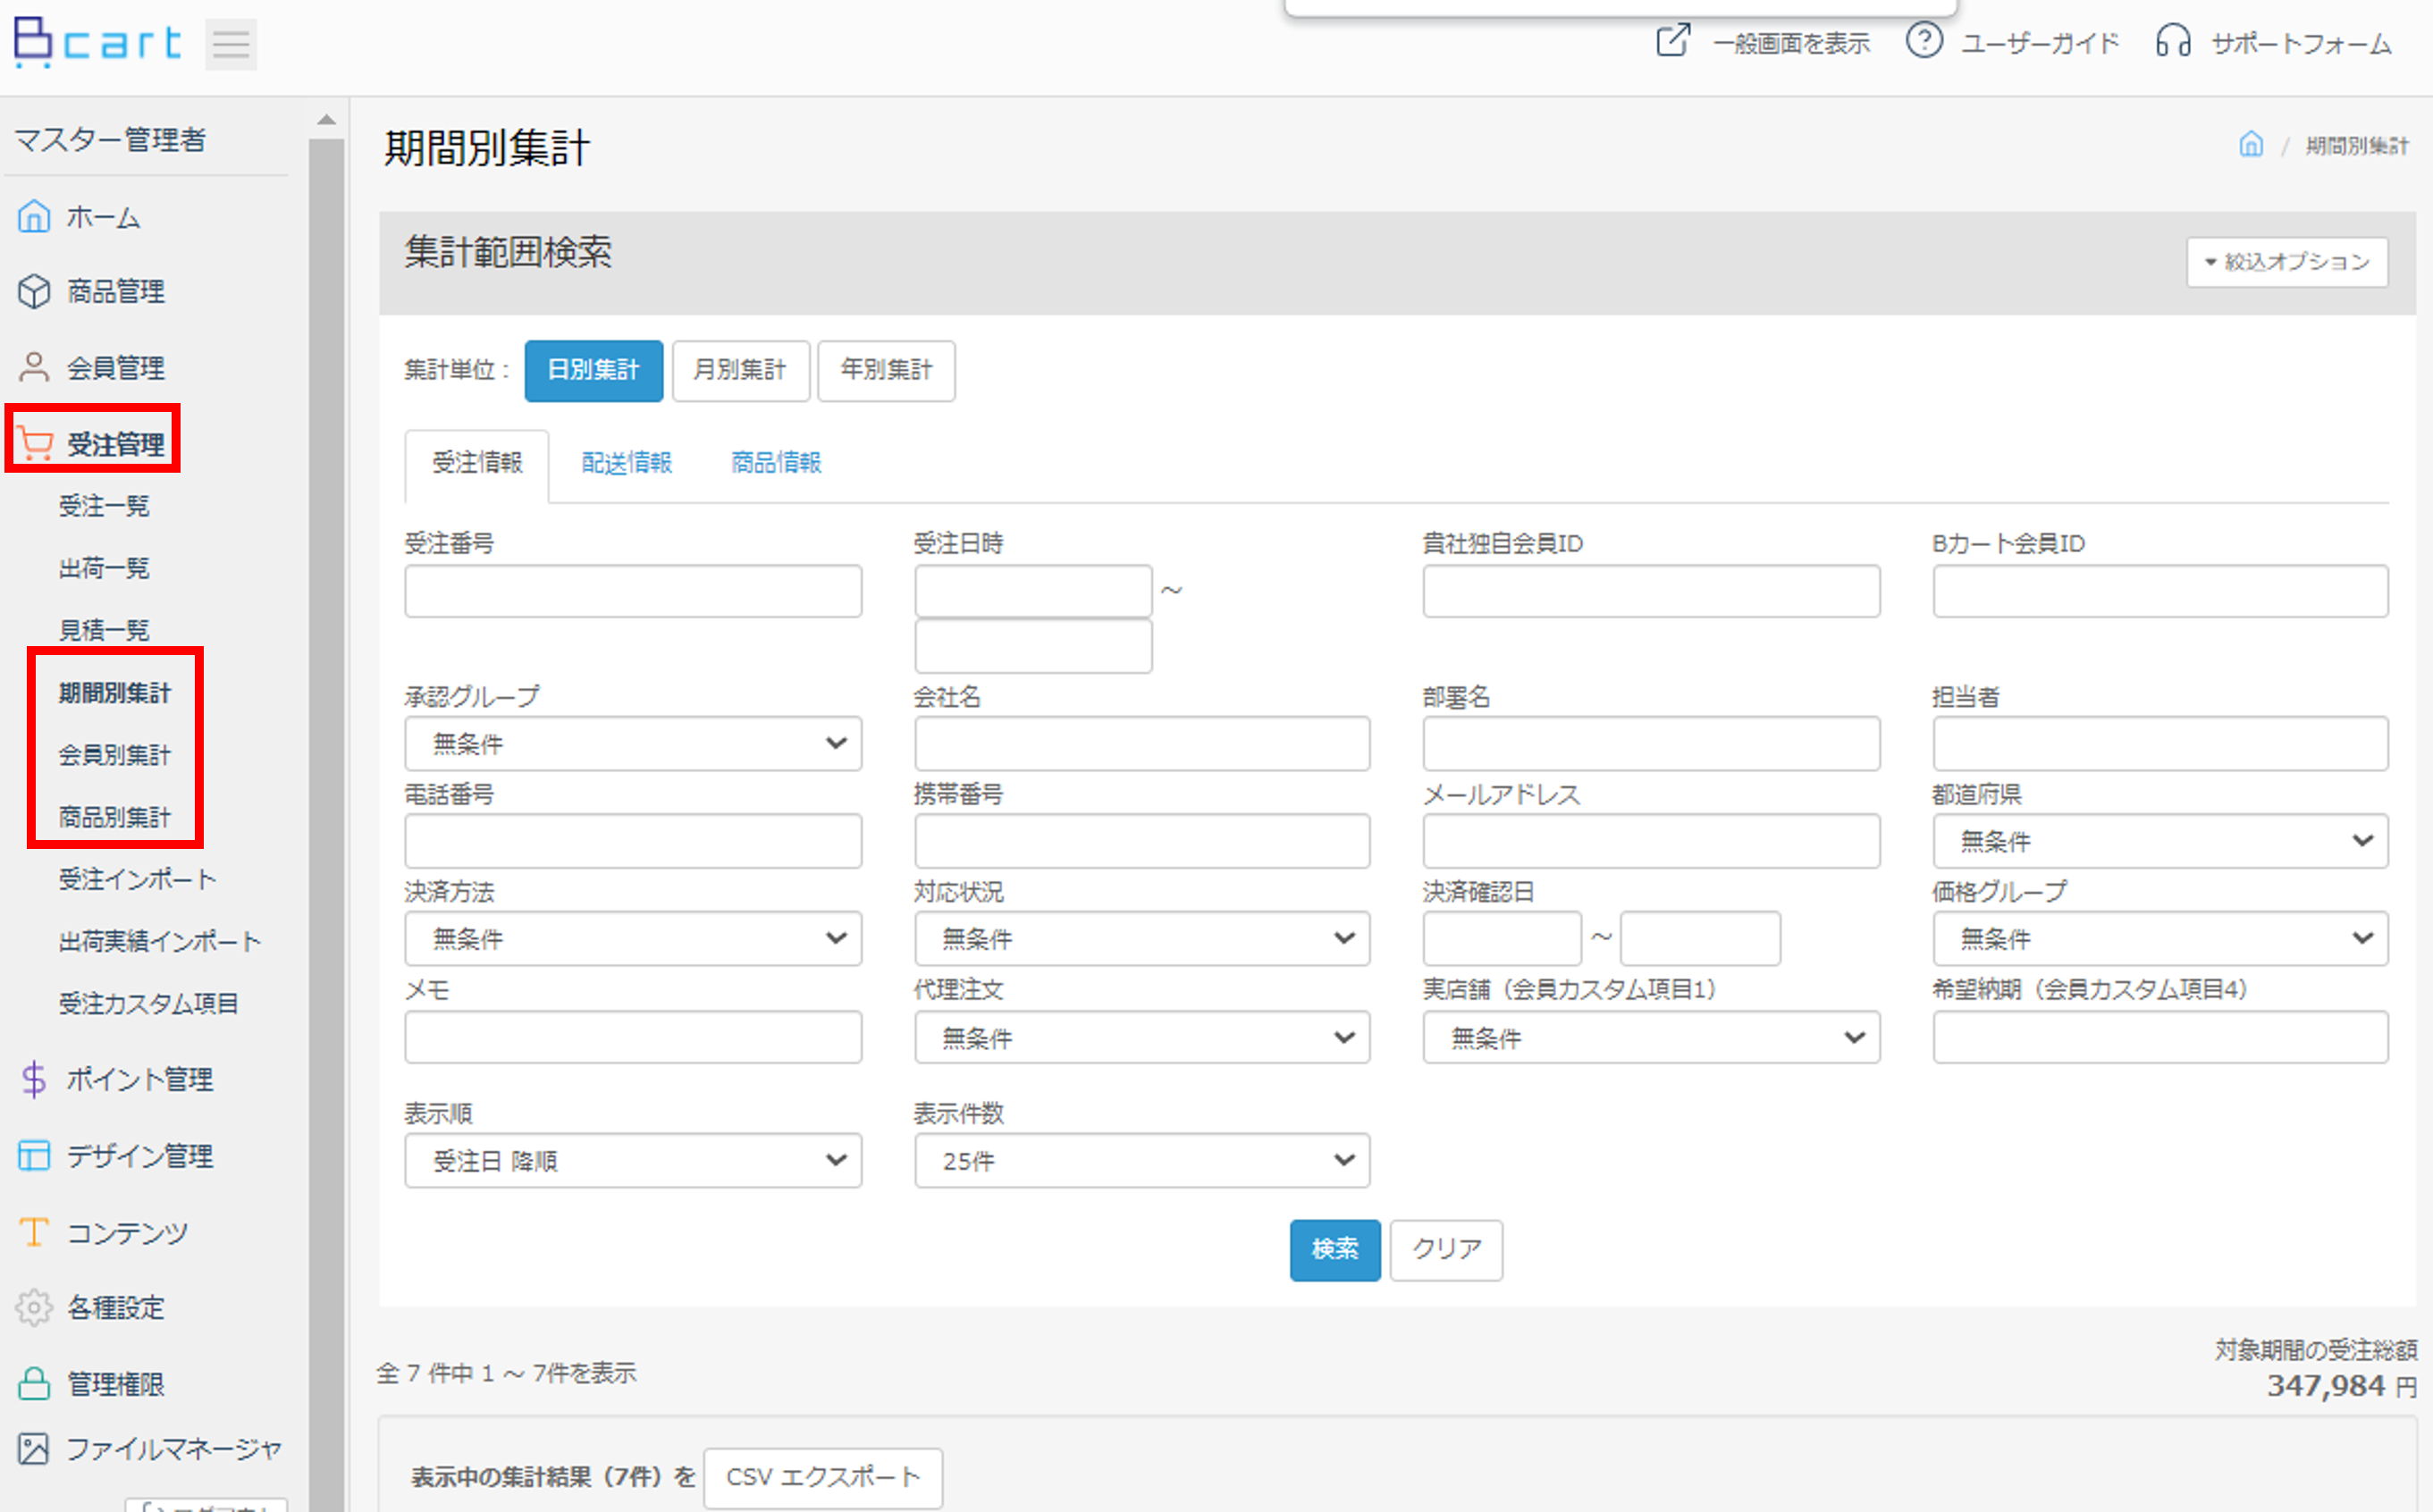The image size is (2433, 1512).
Task: Click the メモ input field
Action: pos(633,1037)
